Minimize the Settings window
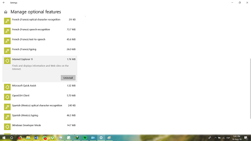The width and height of the screenshot is (251, 141). tap(232, 3)
